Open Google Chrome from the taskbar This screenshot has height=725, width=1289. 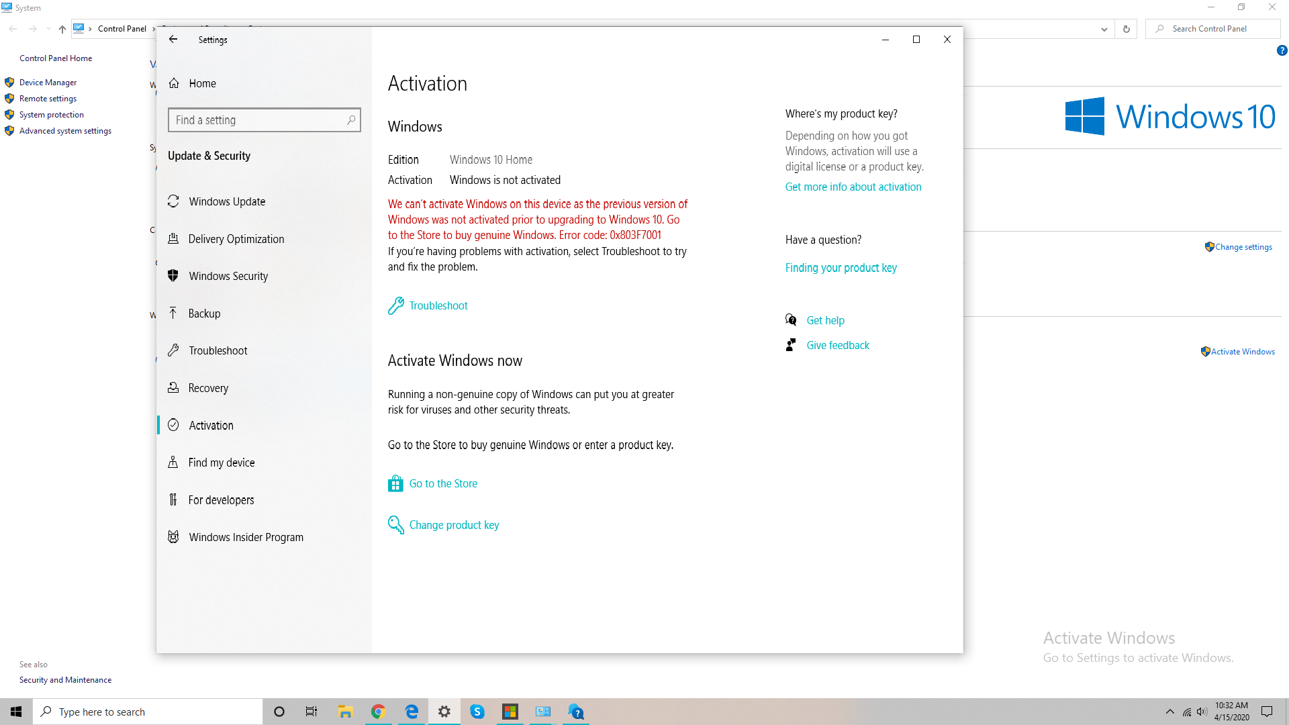tap(378, 712)
